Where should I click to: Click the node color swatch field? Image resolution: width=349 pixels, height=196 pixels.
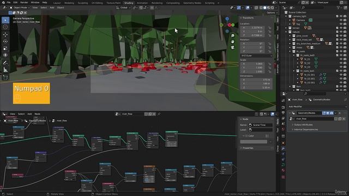click(x=254, y=142)
